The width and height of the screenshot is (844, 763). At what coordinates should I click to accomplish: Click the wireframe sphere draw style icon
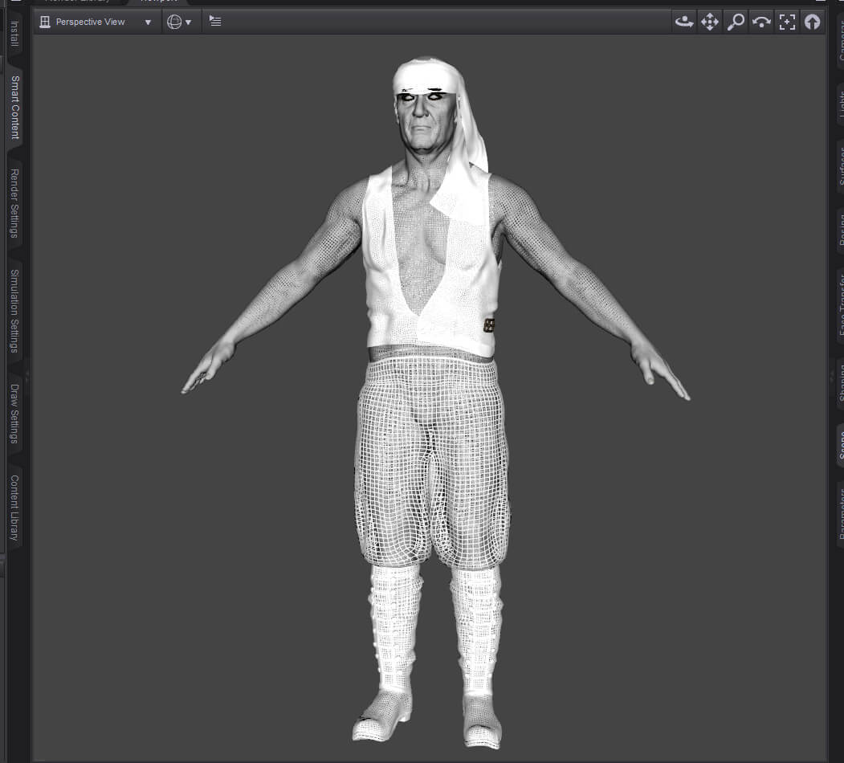[x=174, y=22]
